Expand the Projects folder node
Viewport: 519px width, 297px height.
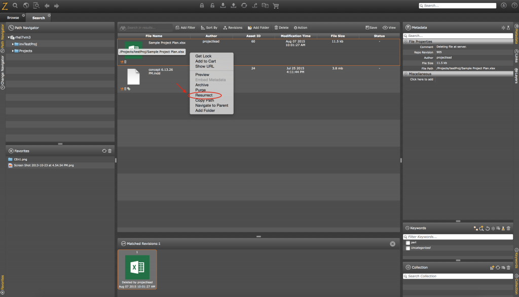[13, 51]
